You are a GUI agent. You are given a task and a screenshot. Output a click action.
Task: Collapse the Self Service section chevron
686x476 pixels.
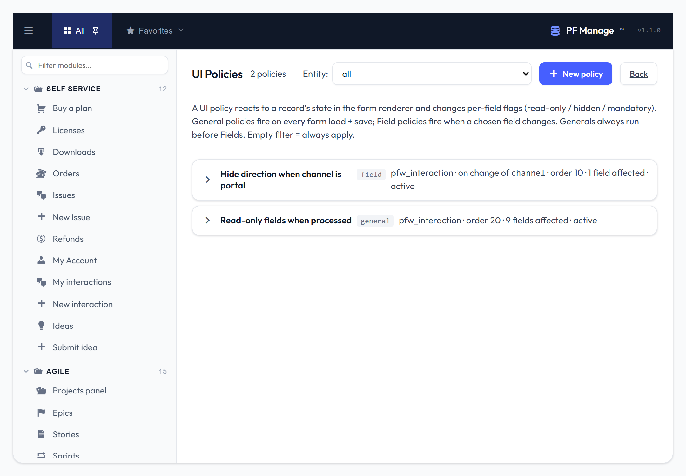(x=26, y=89)
